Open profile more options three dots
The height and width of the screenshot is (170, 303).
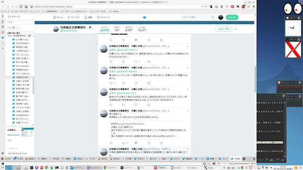236,29
